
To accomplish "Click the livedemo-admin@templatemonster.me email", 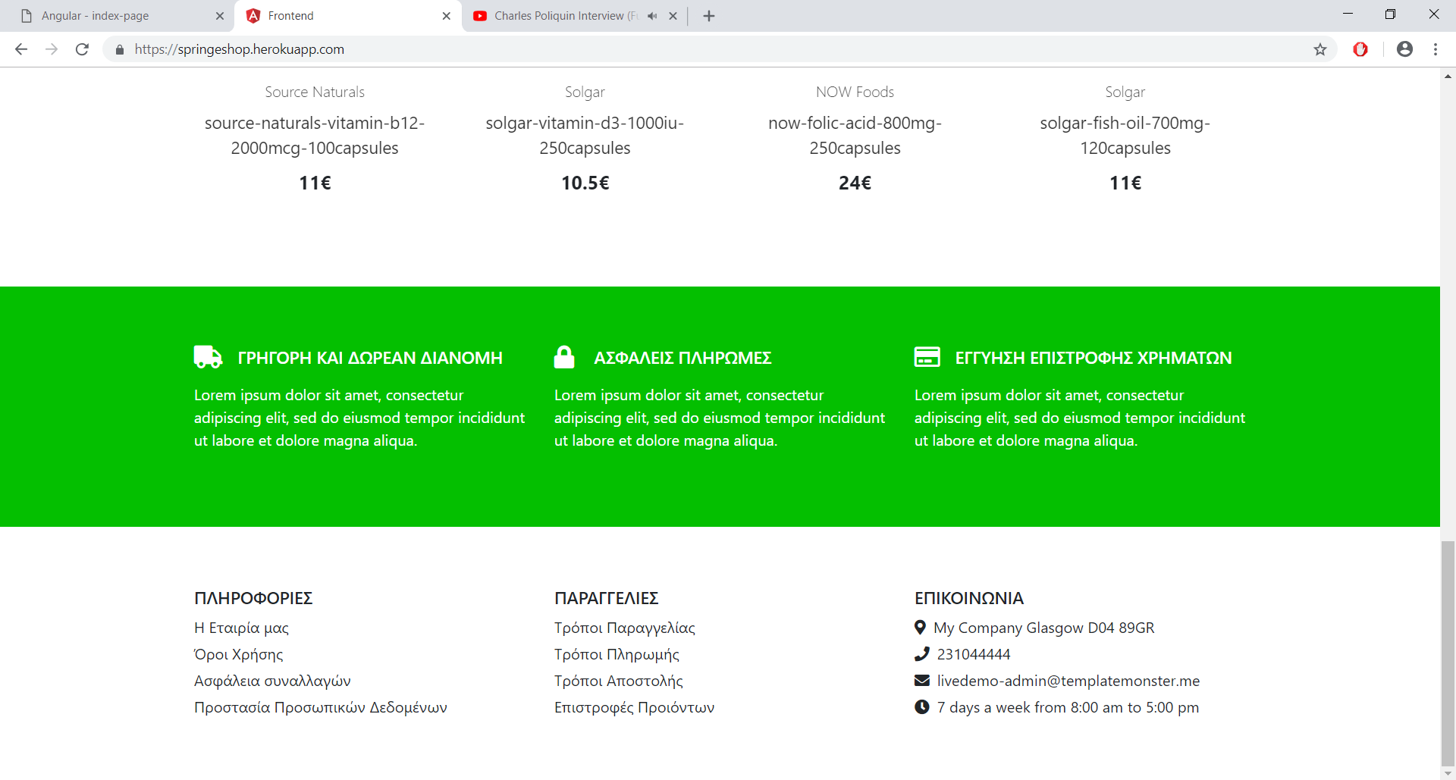I will (1068, 681).
